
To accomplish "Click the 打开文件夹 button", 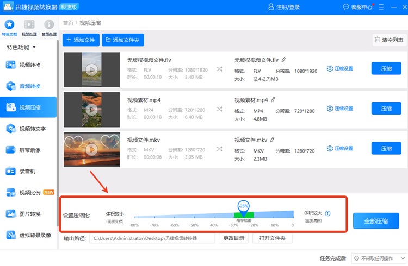I will (273, 238).
